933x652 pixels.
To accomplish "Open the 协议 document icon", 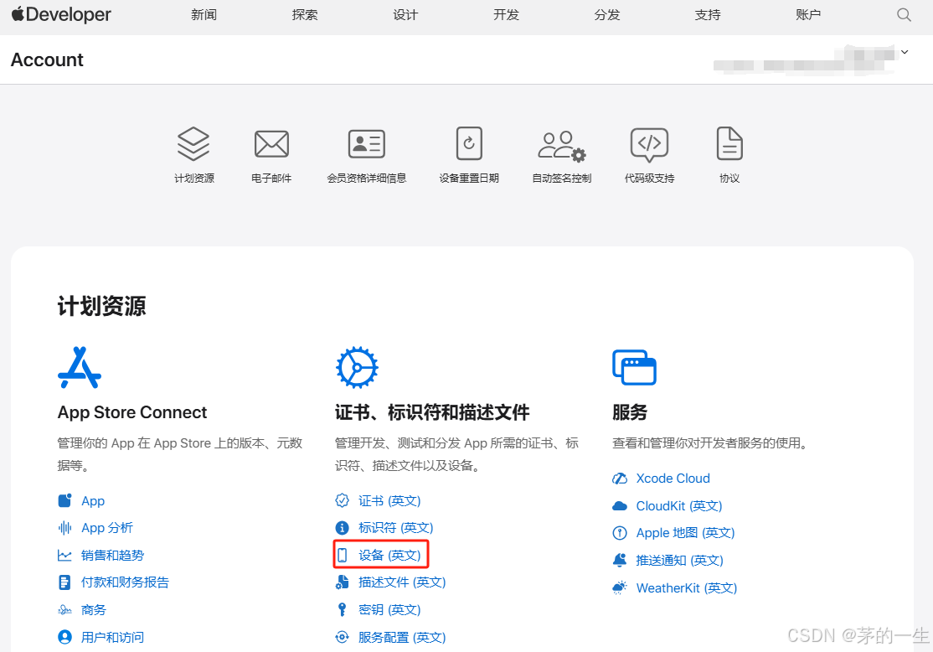I will 729,143.
